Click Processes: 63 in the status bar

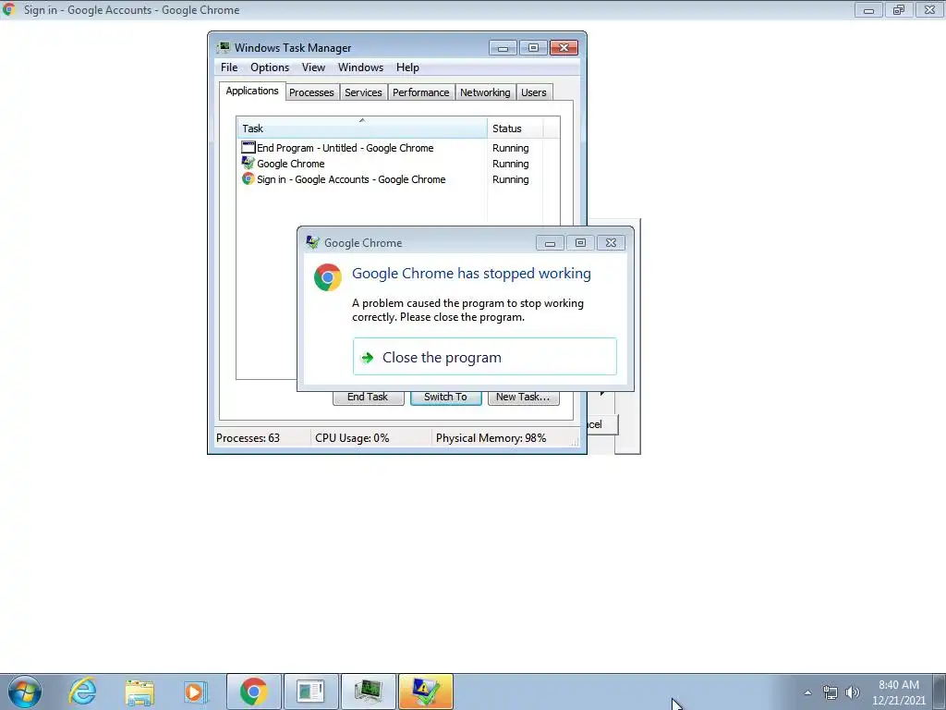(x=248, y=437)
